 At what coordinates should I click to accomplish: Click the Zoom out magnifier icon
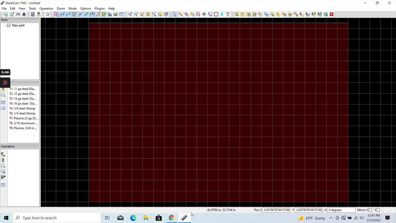(136, 14)
